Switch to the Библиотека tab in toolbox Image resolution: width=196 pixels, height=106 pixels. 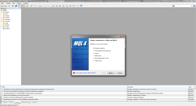coord(26,102)
